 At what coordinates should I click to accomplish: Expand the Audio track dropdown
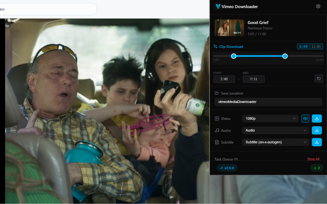click(275, 130)
